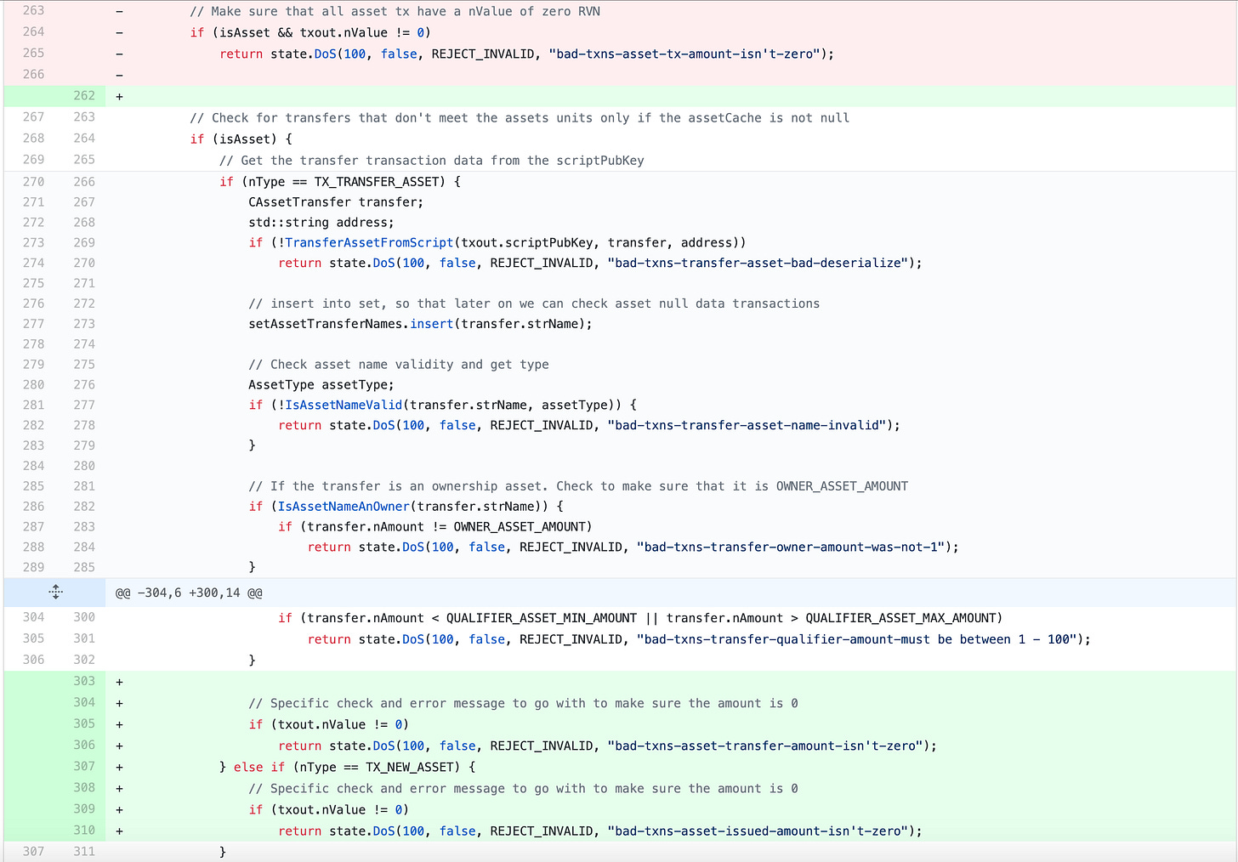Screen dimensions: 1238x862
Task: Select new line number 303 on added row
Action: point(84,681)
